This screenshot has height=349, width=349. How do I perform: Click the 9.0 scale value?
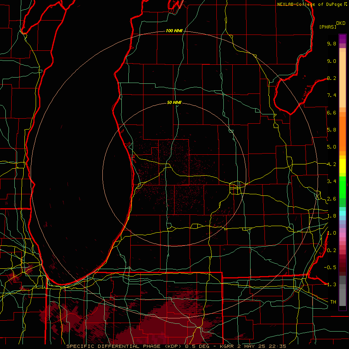pyautogui.click(x=332, y=61)
